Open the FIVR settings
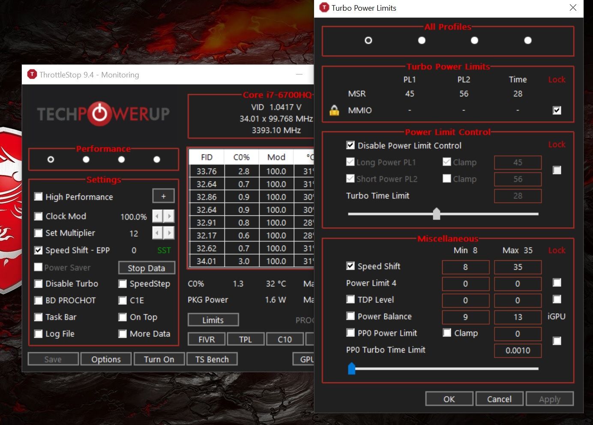The width and height of the screenshot is (593, 425). [x=207, y=339]
